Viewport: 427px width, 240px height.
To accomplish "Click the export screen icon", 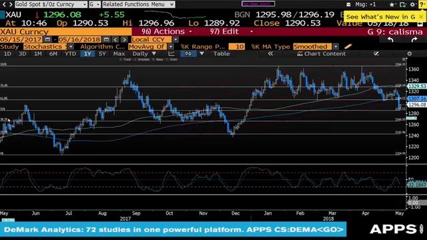I will coord(402,5).
